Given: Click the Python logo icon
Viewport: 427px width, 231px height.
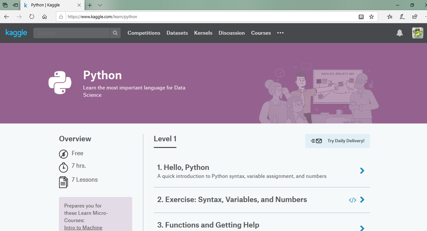Looking at the screenshot, I should [60, 83].
